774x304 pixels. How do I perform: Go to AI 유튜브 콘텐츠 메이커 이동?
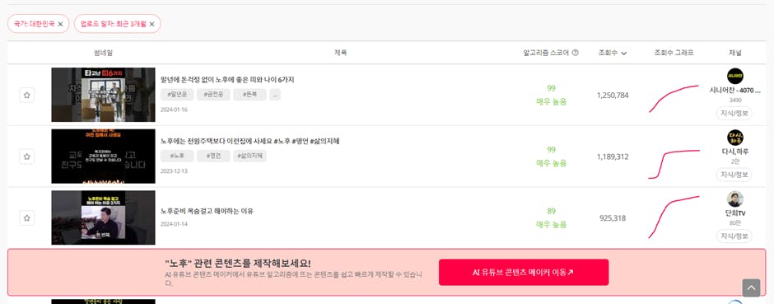(x=524, y=272)
